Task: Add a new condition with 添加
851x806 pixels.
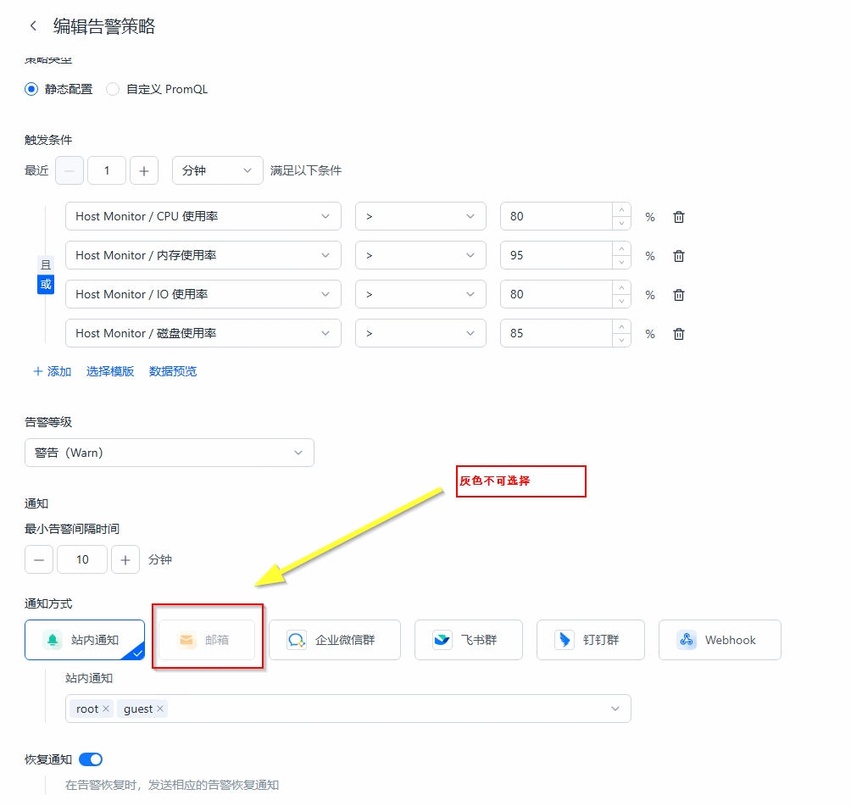Action: pyautogui.click(x=52, y=371)
